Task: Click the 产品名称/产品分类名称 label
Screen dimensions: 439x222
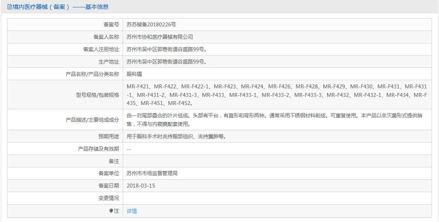Action: [92, 74]
